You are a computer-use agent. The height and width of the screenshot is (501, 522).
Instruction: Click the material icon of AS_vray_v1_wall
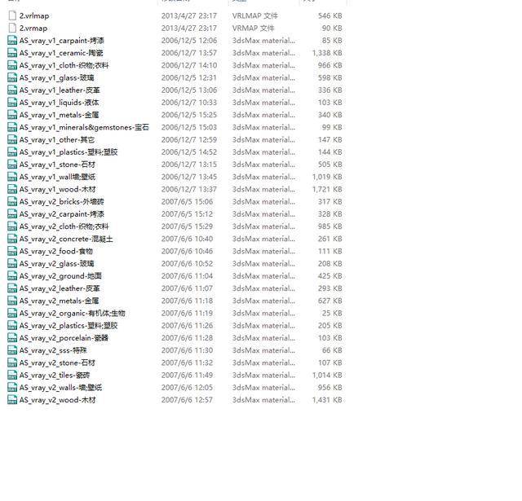click(12, 177)
